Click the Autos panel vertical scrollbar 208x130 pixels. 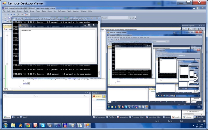click(x=90, y=105)
